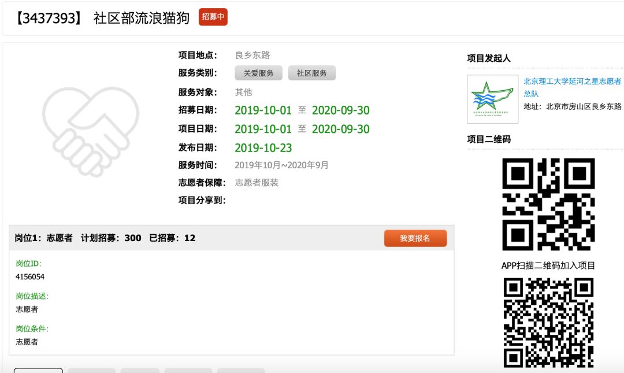
Task: Click the APP扫描二维码加入项目 caption
Action: click(x=548, y=265)
